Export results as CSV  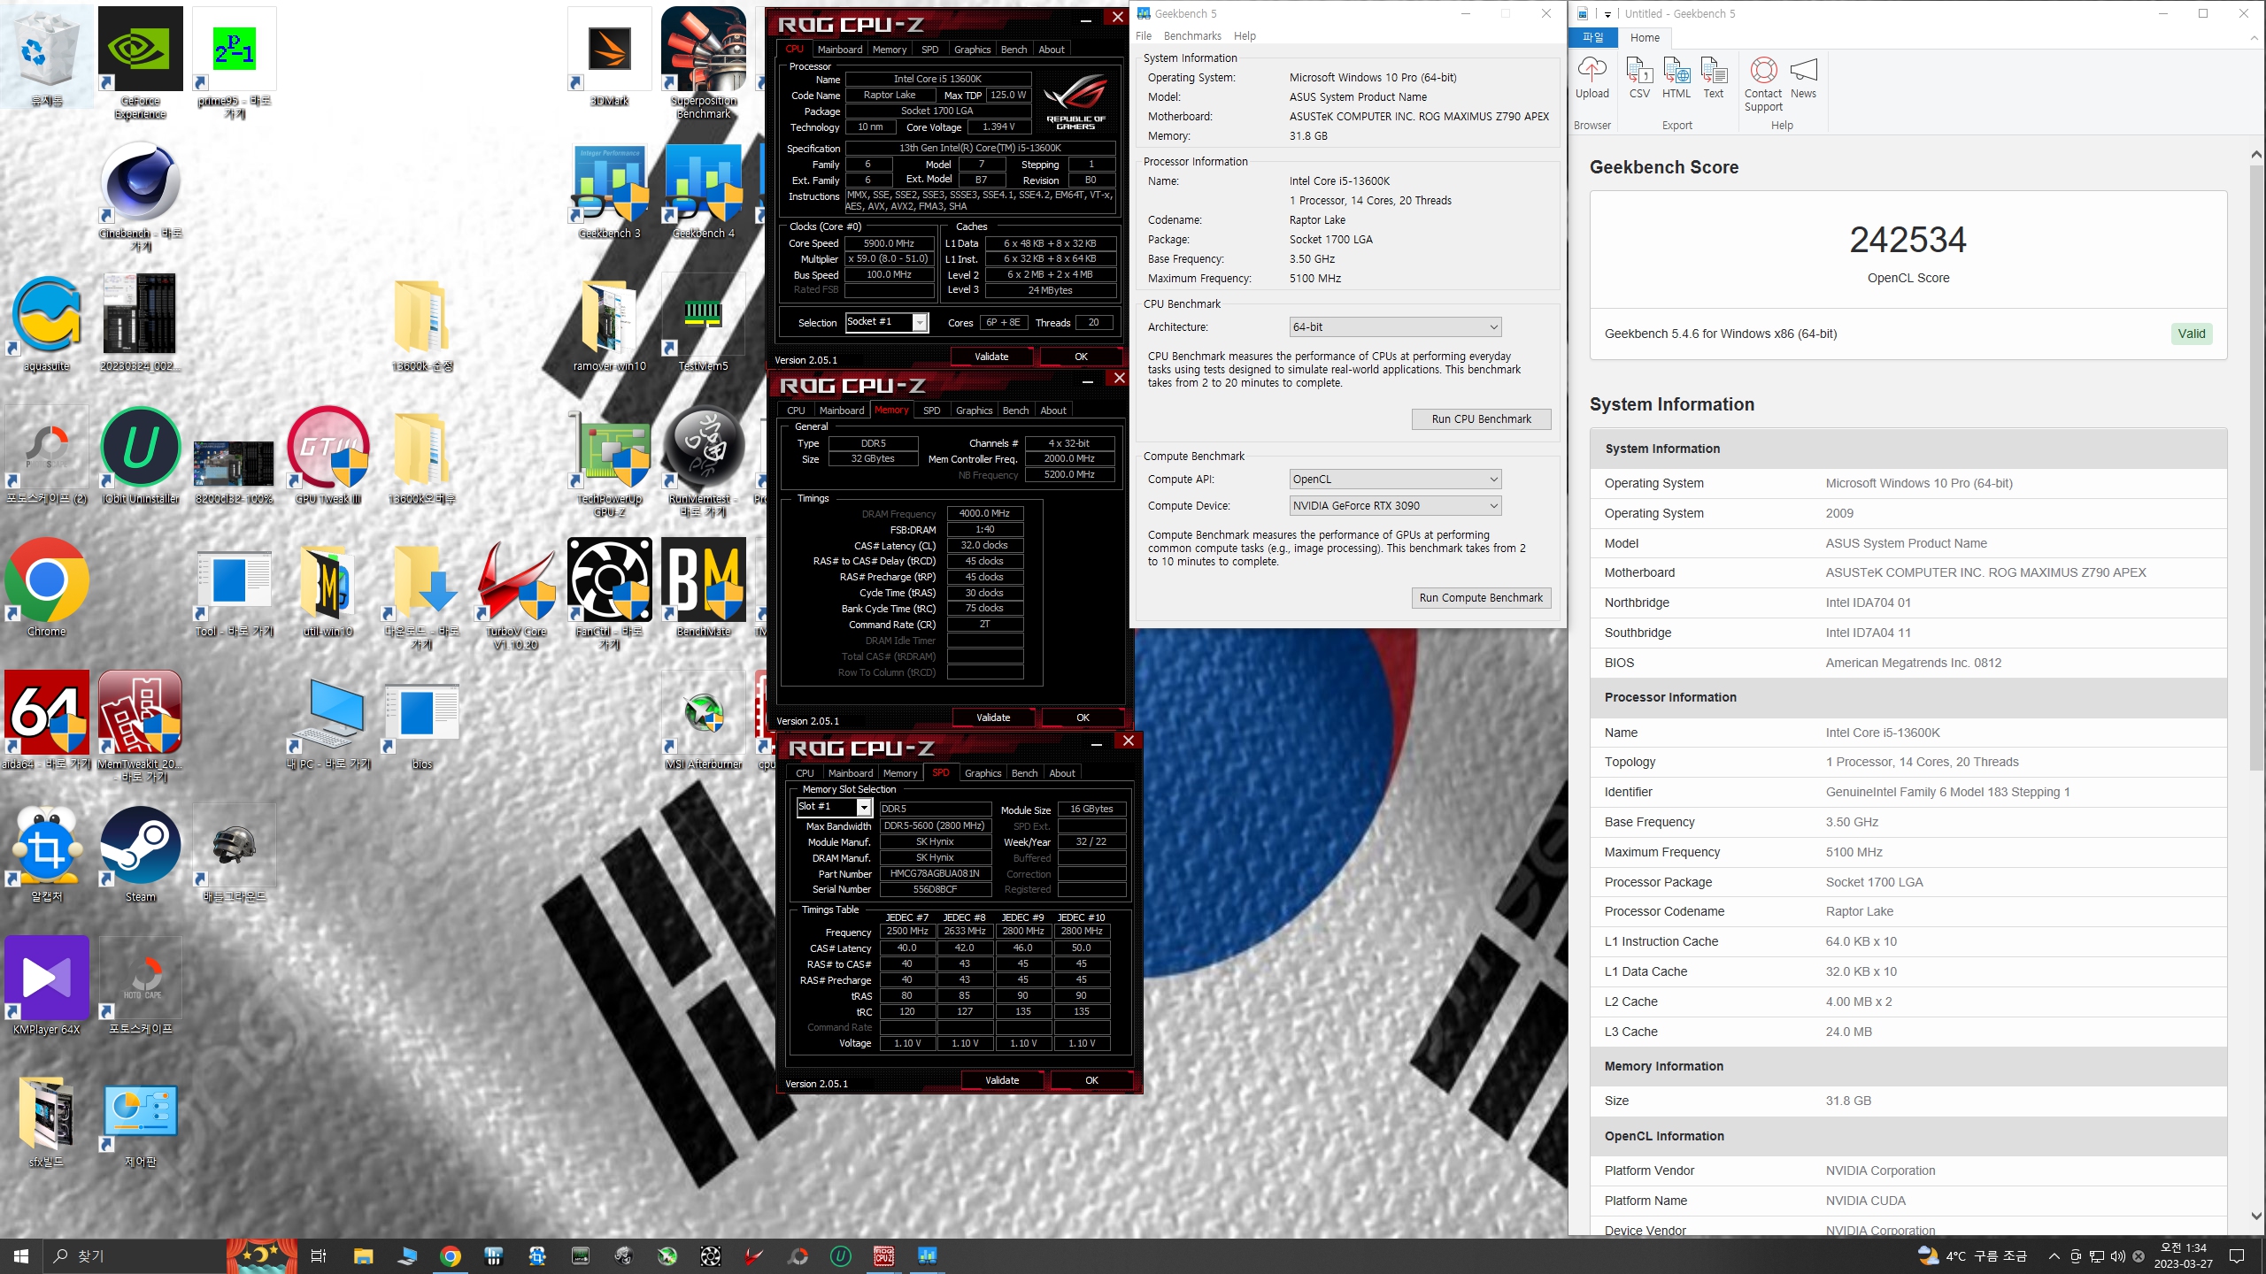[x=1639, y=78]
